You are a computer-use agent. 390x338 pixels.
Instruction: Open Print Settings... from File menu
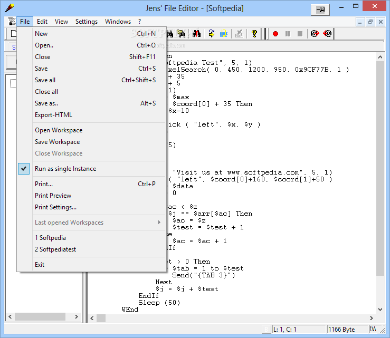pos(91,207)
